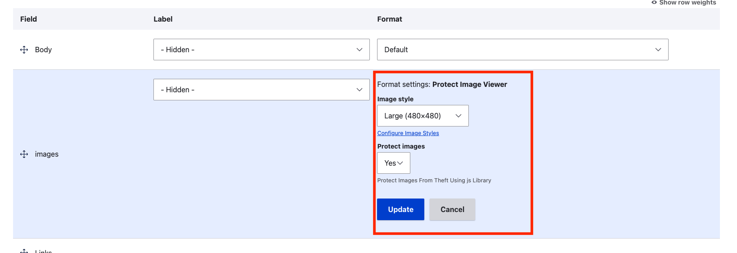Click the images row drag handle
The height and width of the screenshot is (253, 737).
[24, 154]
